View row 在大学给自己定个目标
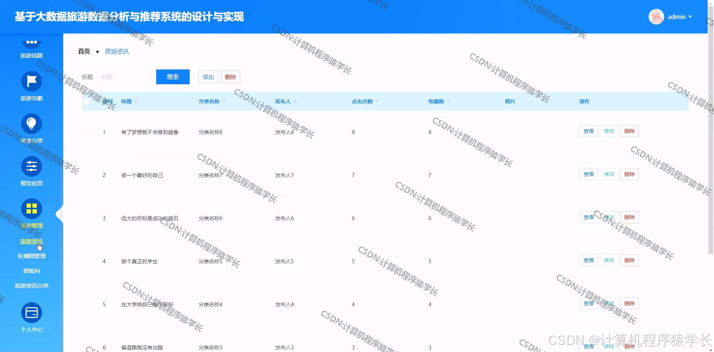The width and height of the screenshot is (714, 352). 589,303
